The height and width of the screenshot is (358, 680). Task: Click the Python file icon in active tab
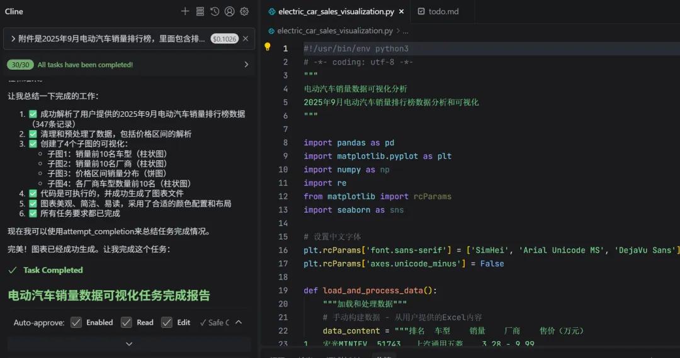(272, 12)
